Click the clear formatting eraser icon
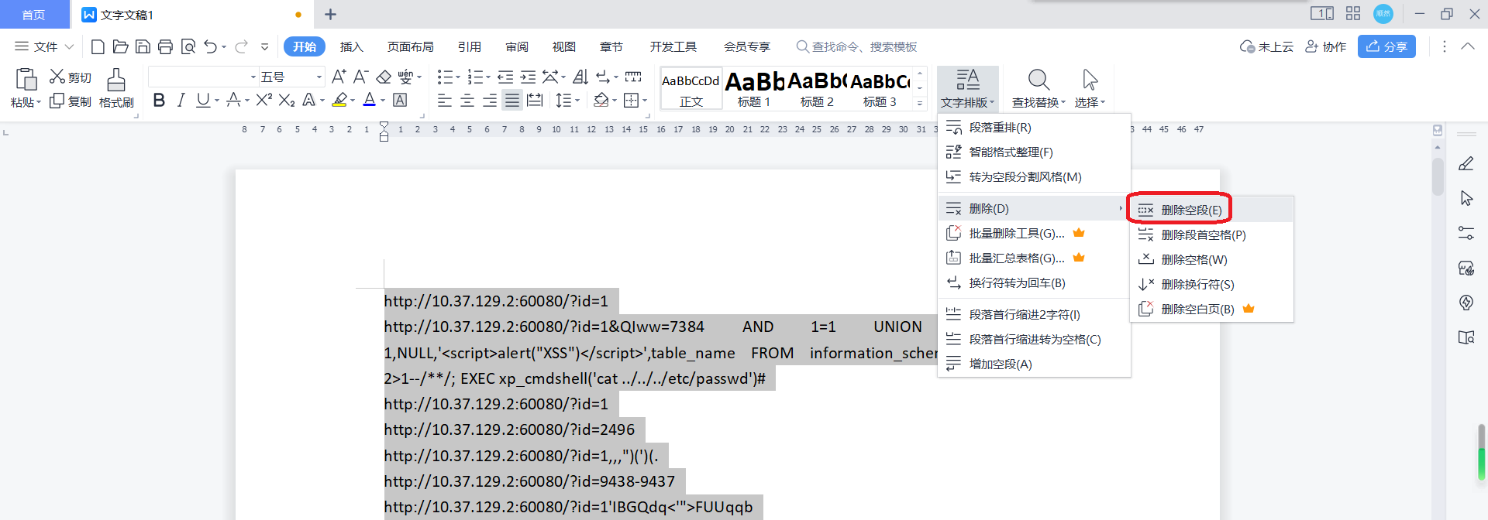This screenshot has width=1488, height=520. click(x=384, y=77)
